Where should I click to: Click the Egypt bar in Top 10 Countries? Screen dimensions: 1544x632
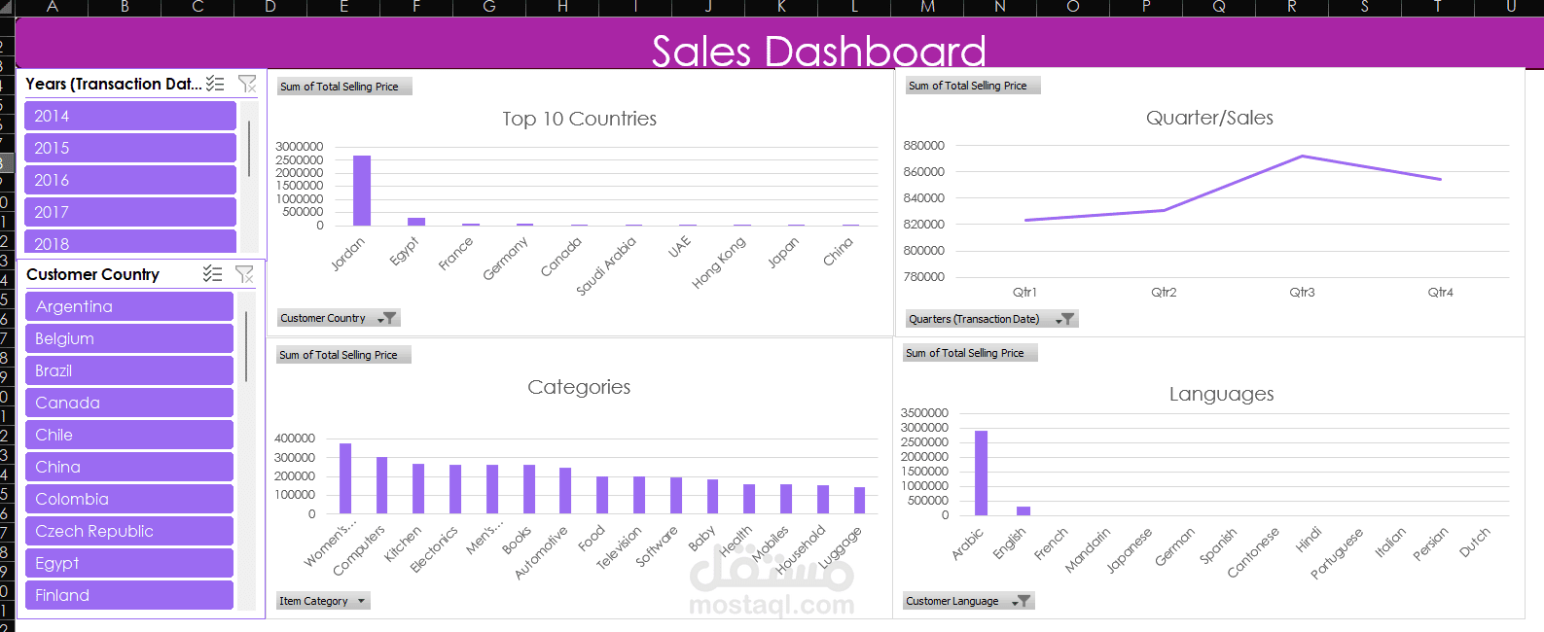[x=416, y=222]
